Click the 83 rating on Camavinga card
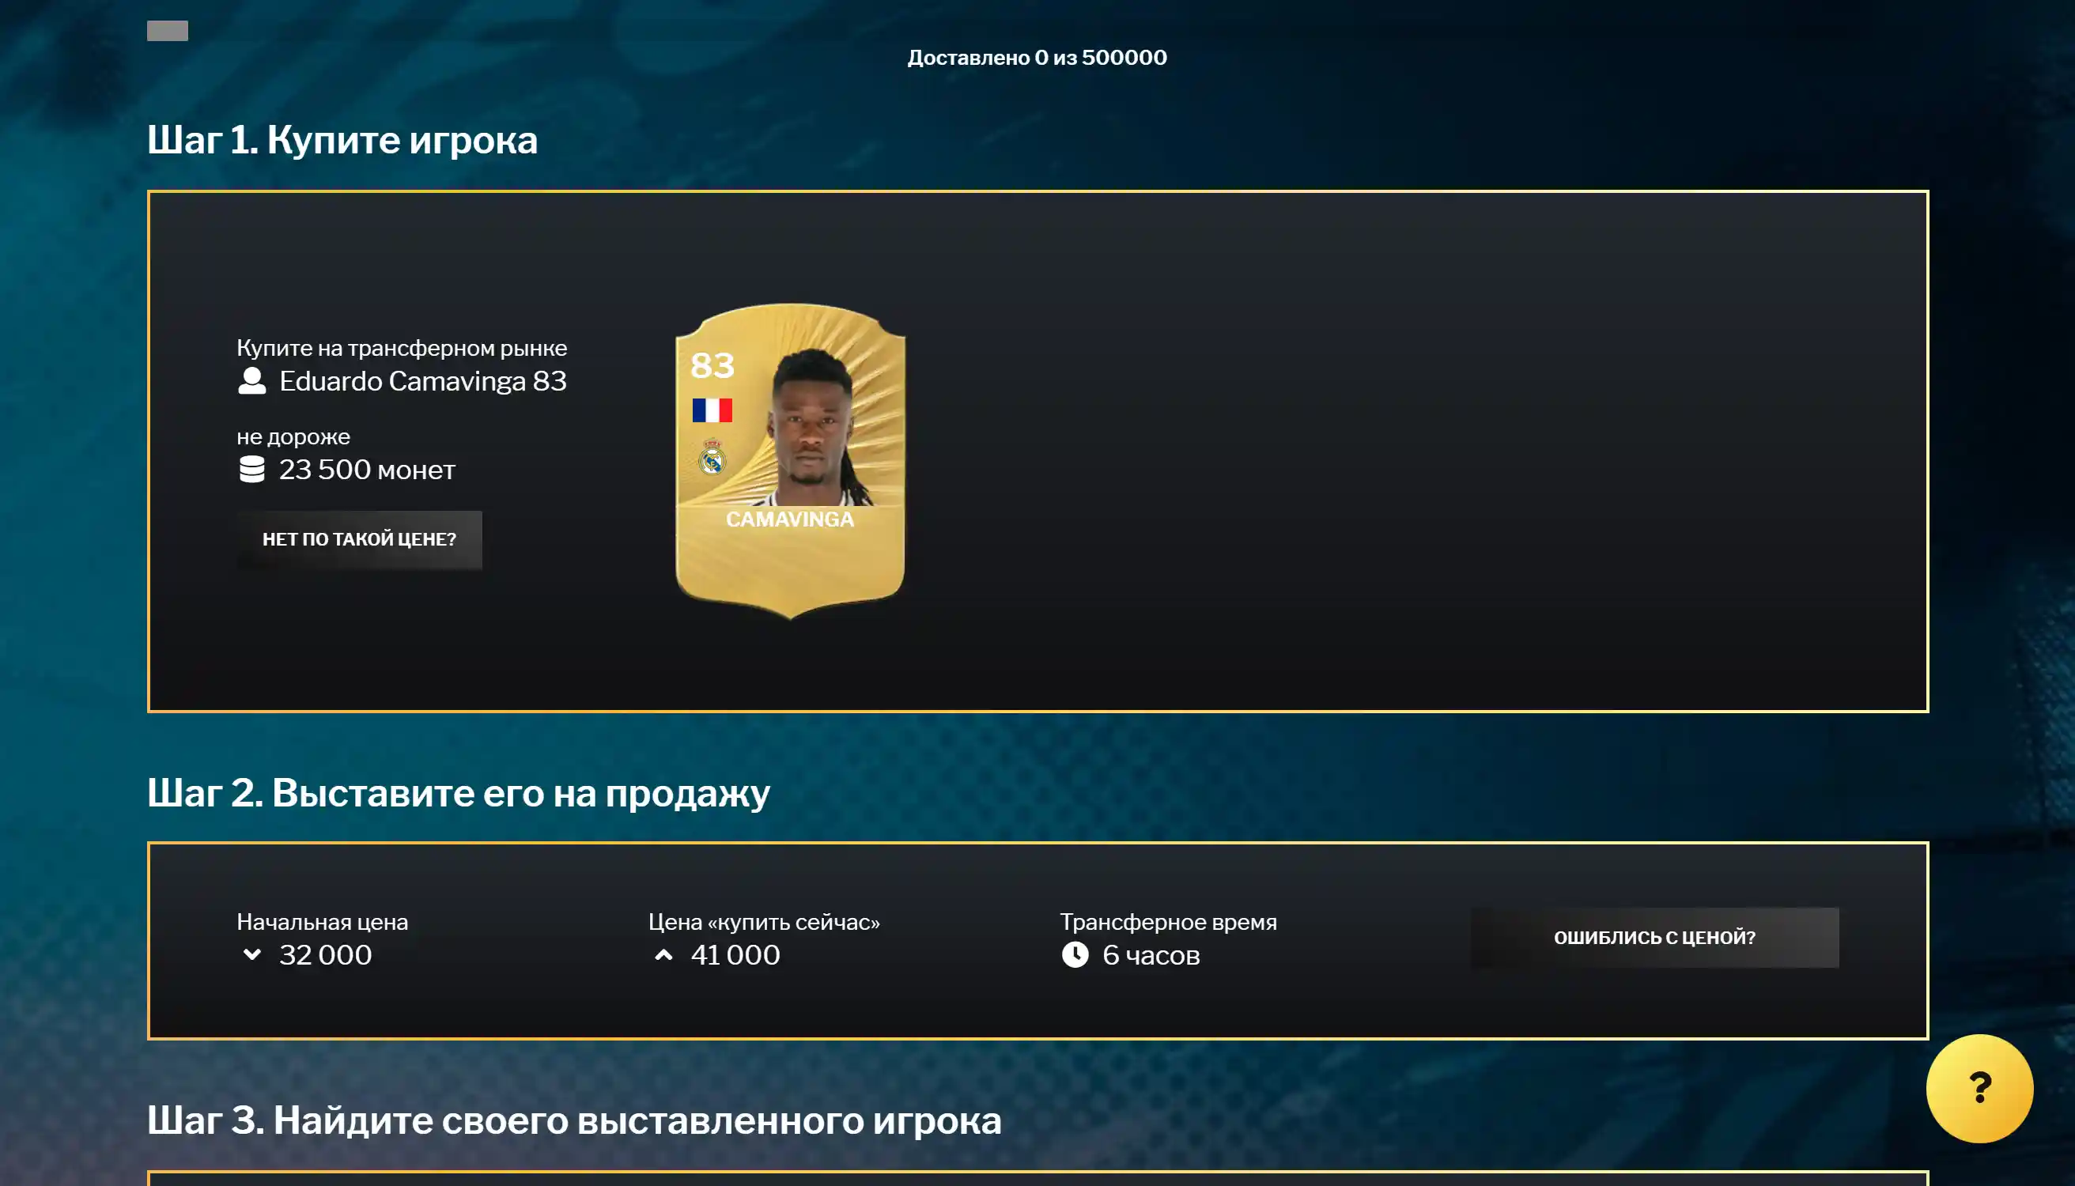 [712, 366]
